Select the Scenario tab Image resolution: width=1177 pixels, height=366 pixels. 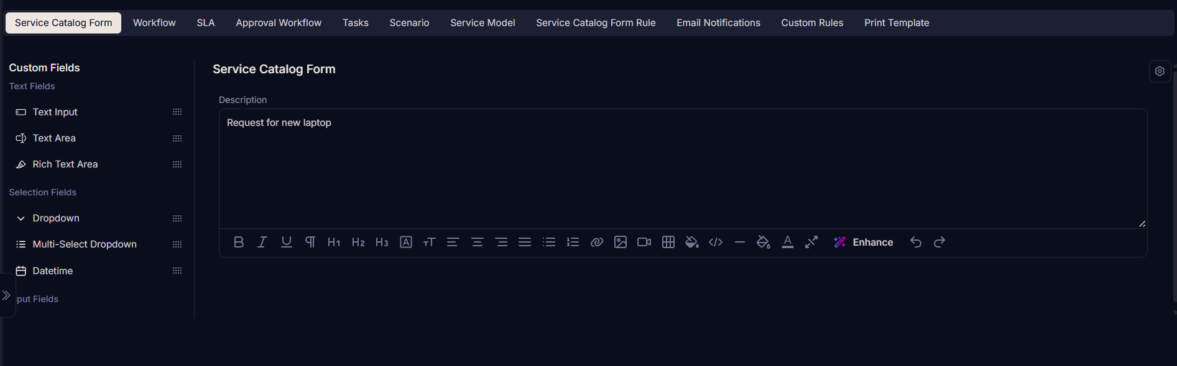[409, 23]
